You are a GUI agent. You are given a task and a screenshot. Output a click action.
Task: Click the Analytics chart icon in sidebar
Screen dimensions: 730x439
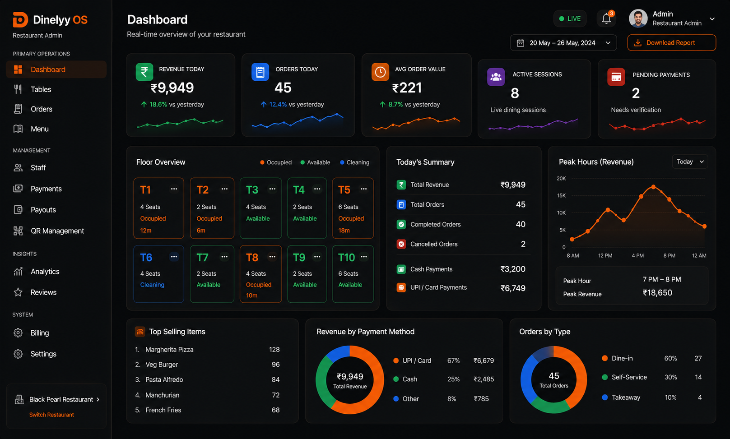click(x=18, y=272)
